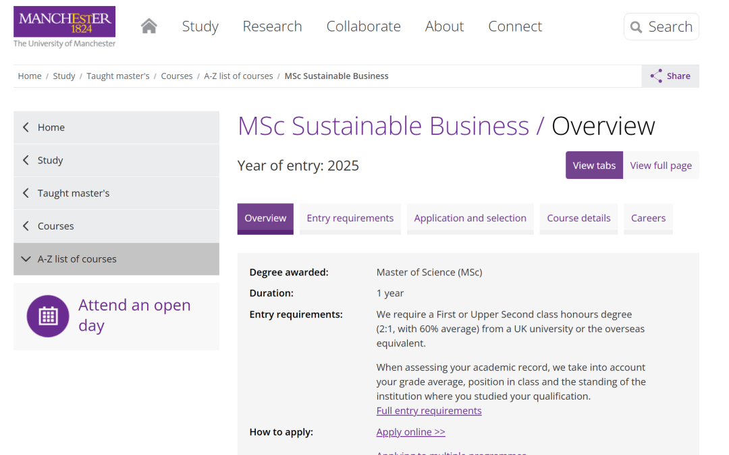Open the Study top menu
Viewport: 729px width, 455px height.
pos(200,26)
